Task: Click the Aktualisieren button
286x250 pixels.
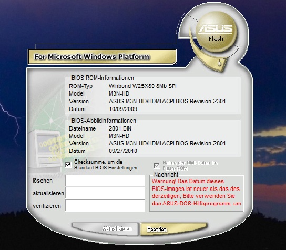Action: 105,229
